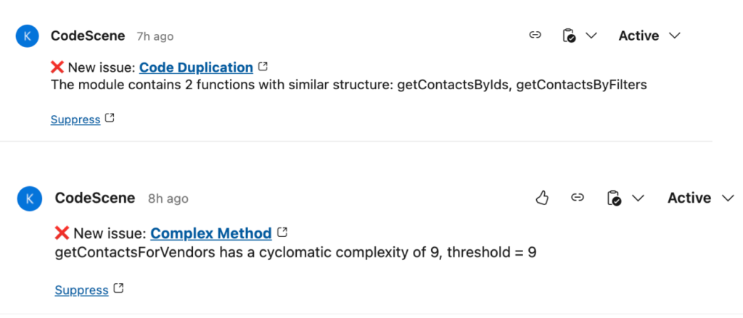
Task: Expand chevron next to clipboard icon, first comment
Action: click(591, 35)
